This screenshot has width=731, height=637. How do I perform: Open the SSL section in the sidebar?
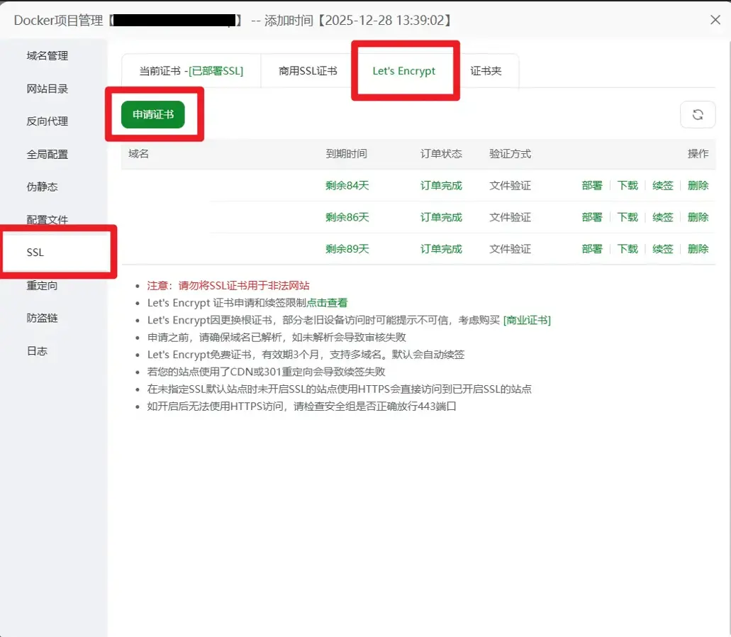coord(37,253)
